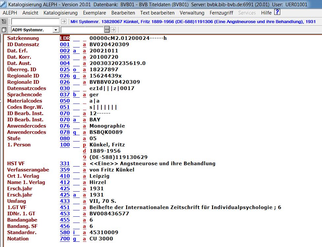322x247 pixels.
Task: Select the highlighted LDR tag in Satzkennung row
Action: tap(65, 38)
